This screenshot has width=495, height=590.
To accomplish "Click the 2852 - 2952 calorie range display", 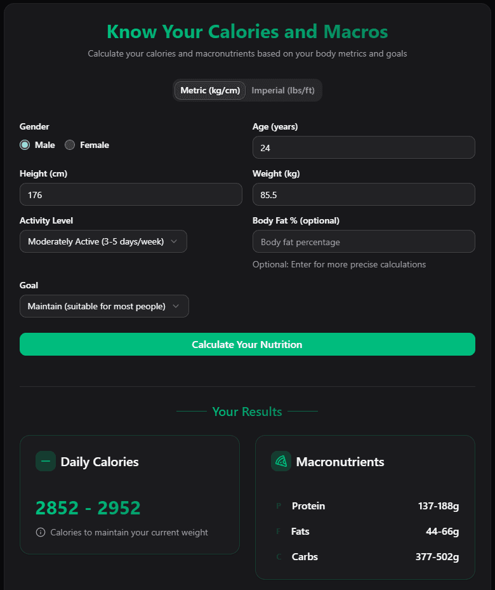I will point(88,507).
